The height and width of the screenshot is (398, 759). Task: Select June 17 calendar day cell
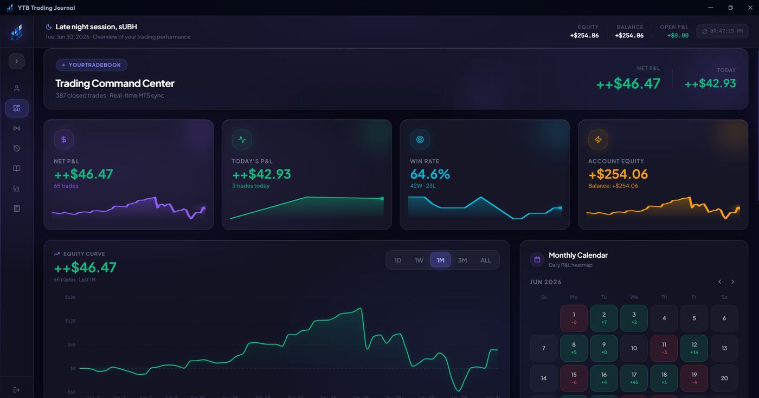click(x=634, y=378)
